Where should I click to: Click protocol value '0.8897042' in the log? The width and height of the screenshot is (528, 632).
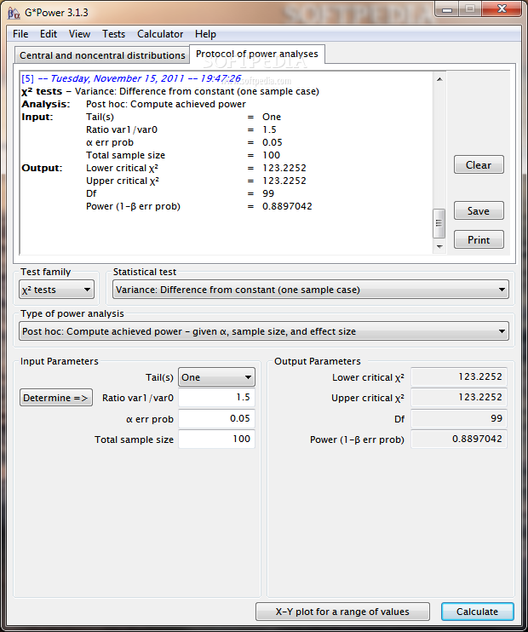pyautogui.click(x=287, y=206)
